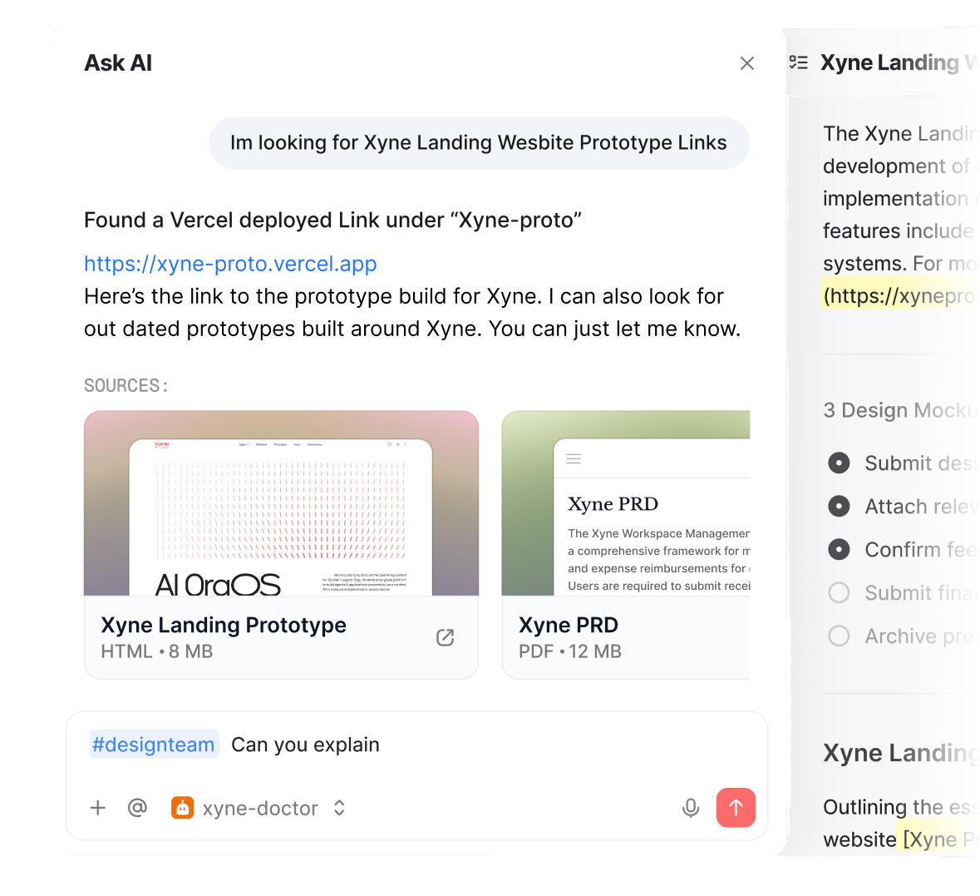The image size is (980, 896).
Task: Click the 'SOURCES:' label
Action: coord(126,385)
